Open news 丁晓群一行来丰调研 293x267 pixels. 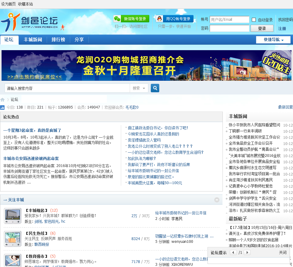coord(245,131)
